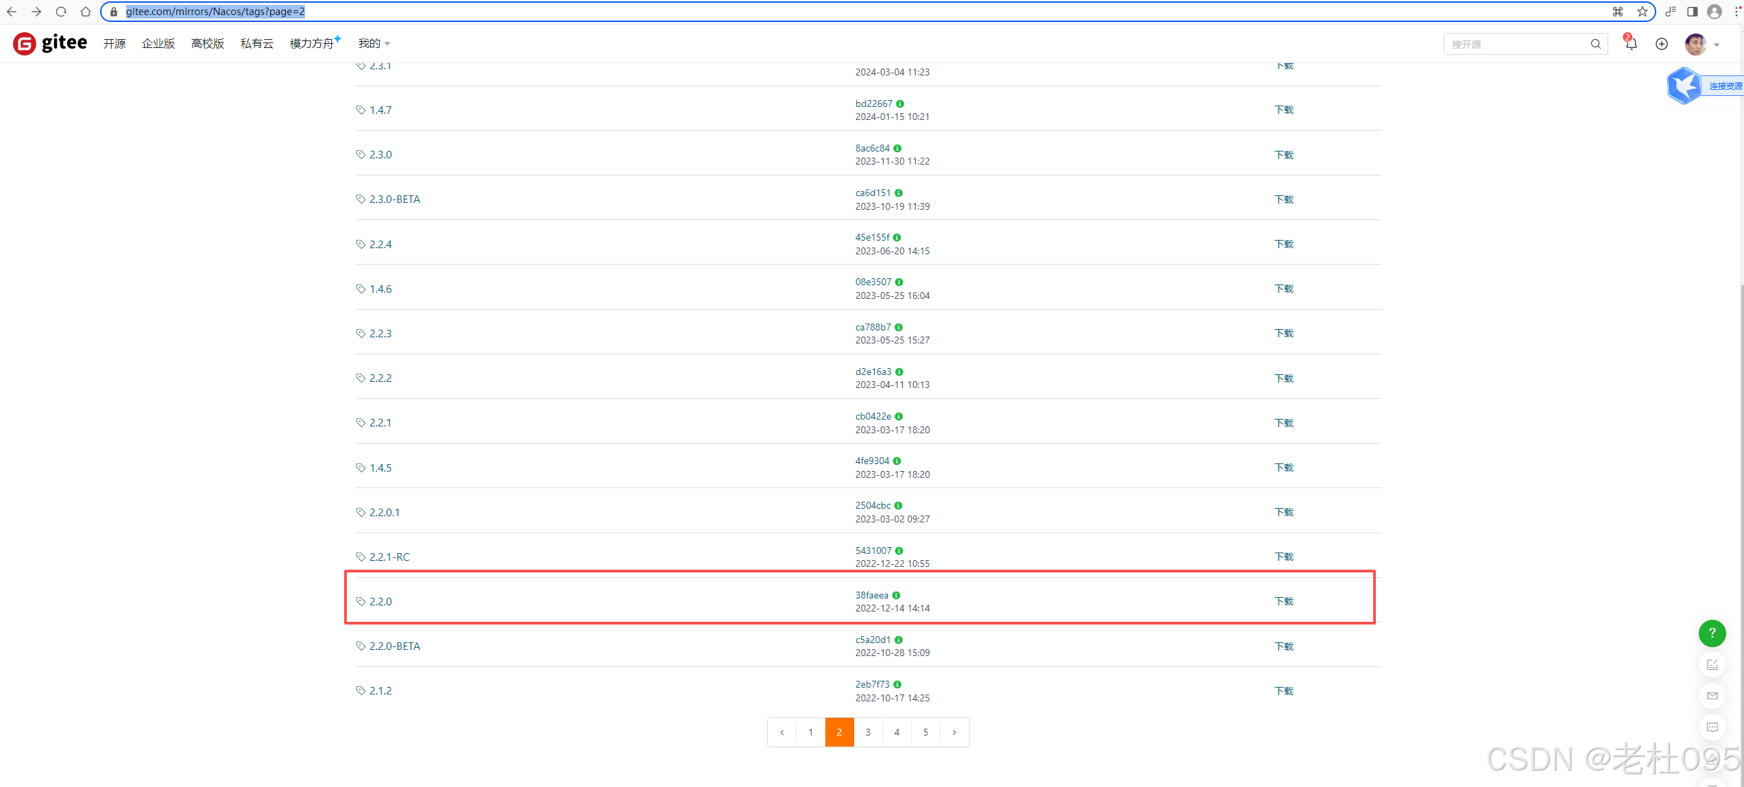
Task: Click the current page 2 button
Action: coord(839,732)
